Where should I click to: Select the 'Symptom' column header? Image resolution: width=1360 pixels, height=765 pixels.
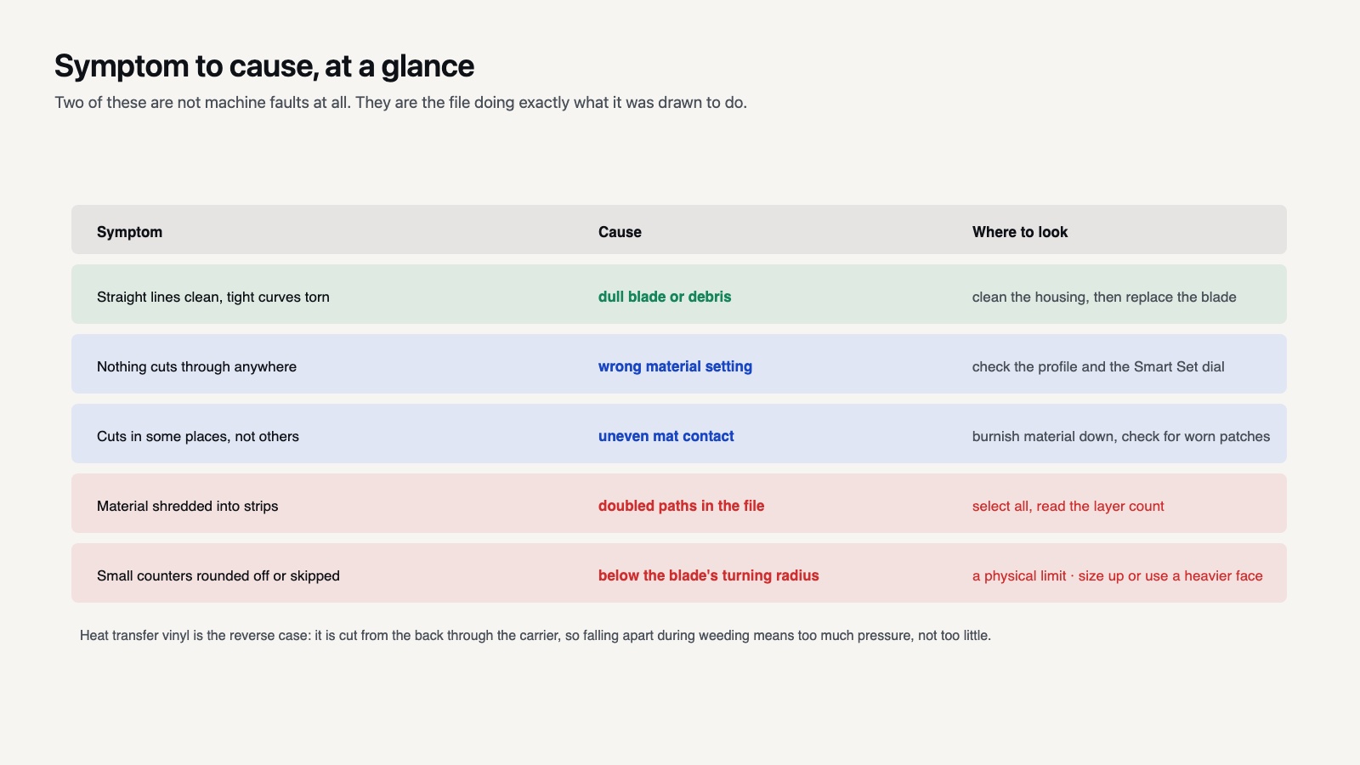point(129,232)
